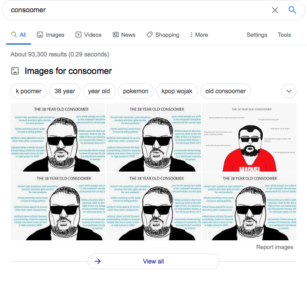Screen dimensions: 307x281
Task: Select the 'k poomer' filter chip
Action: (29, 91)
